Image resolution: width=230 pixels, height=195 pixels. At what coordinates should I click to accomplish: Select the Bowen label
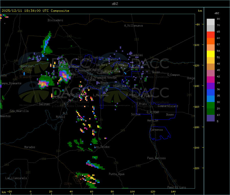click(170, 115)
